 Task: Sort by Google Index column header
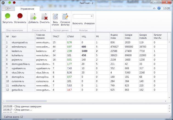pyautogui.click(x=131, y=37)
